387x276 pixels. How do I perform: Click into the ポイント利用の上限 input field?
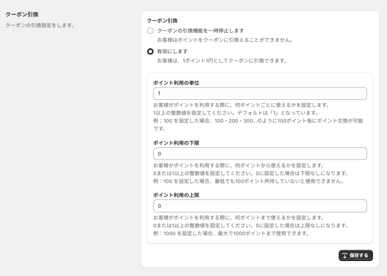[x=260, y=206]
